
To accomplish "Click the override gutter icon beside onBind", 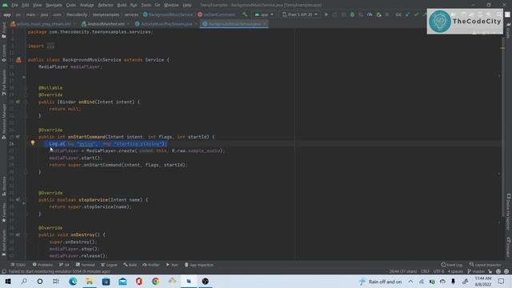I will [x=18, y=102].
